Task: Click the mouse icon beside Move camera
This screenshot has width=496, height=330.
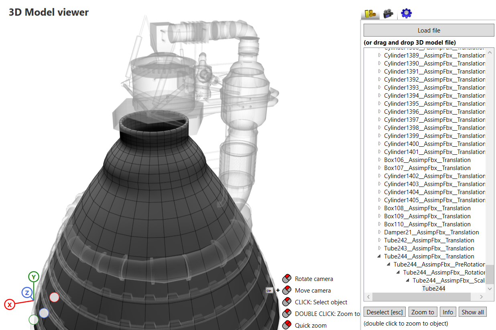Action: 287,290
